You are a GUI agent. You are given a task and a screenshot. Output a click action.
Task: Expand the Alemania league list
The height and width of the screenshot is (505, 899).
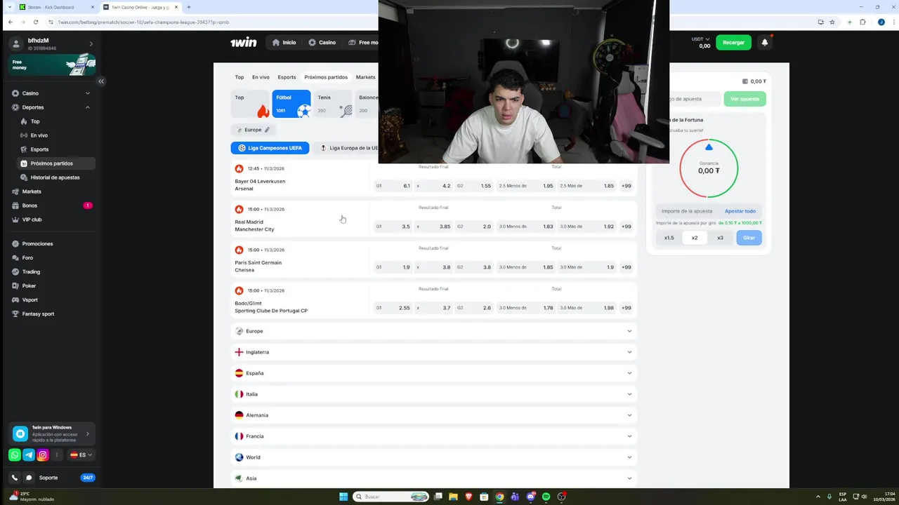pyautogui.click(x=433, y=415)
